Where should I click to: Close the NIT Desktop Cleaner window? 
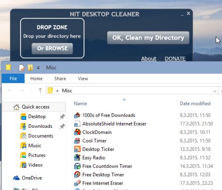(188, 13)
